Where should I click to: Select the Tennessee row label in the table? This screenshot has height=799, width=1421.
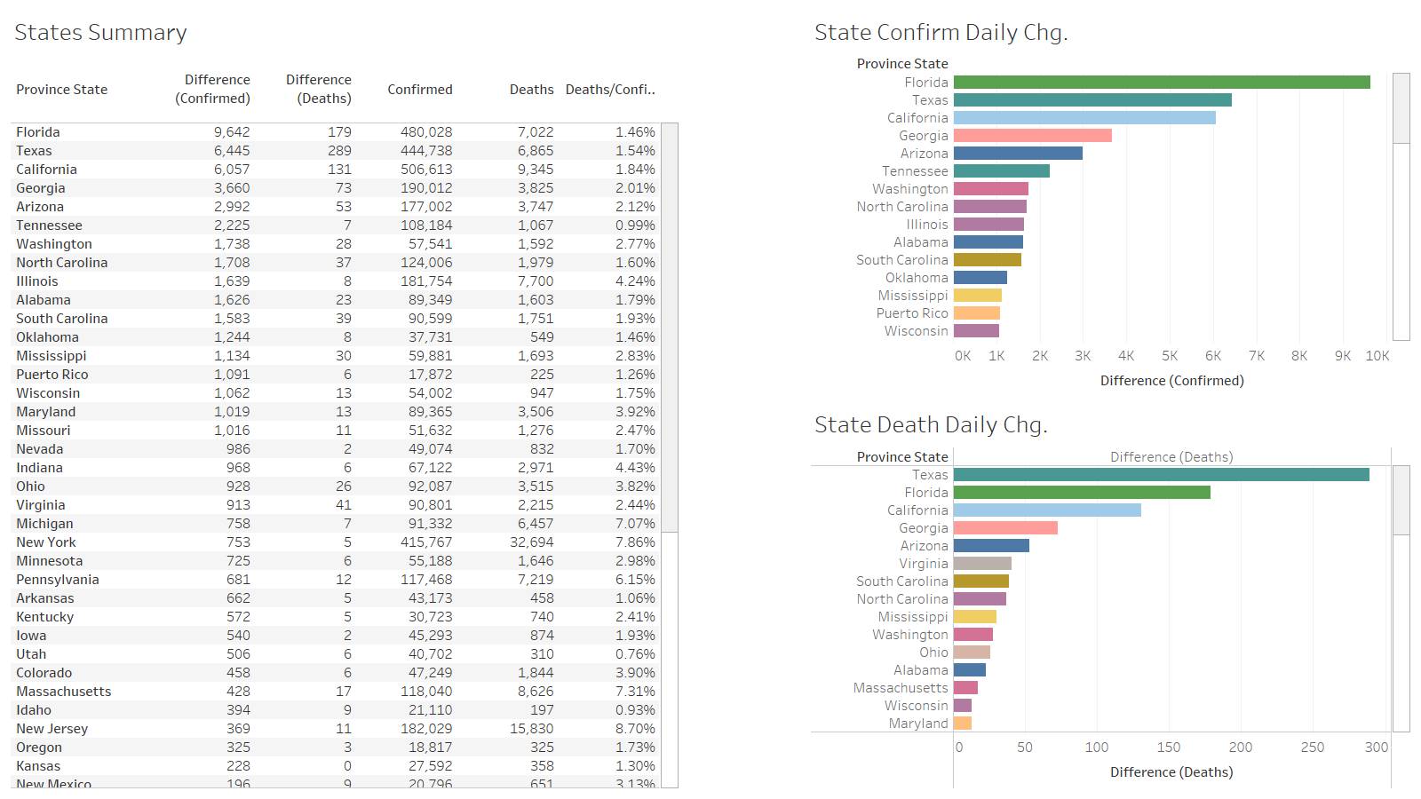tap(49, 225)
